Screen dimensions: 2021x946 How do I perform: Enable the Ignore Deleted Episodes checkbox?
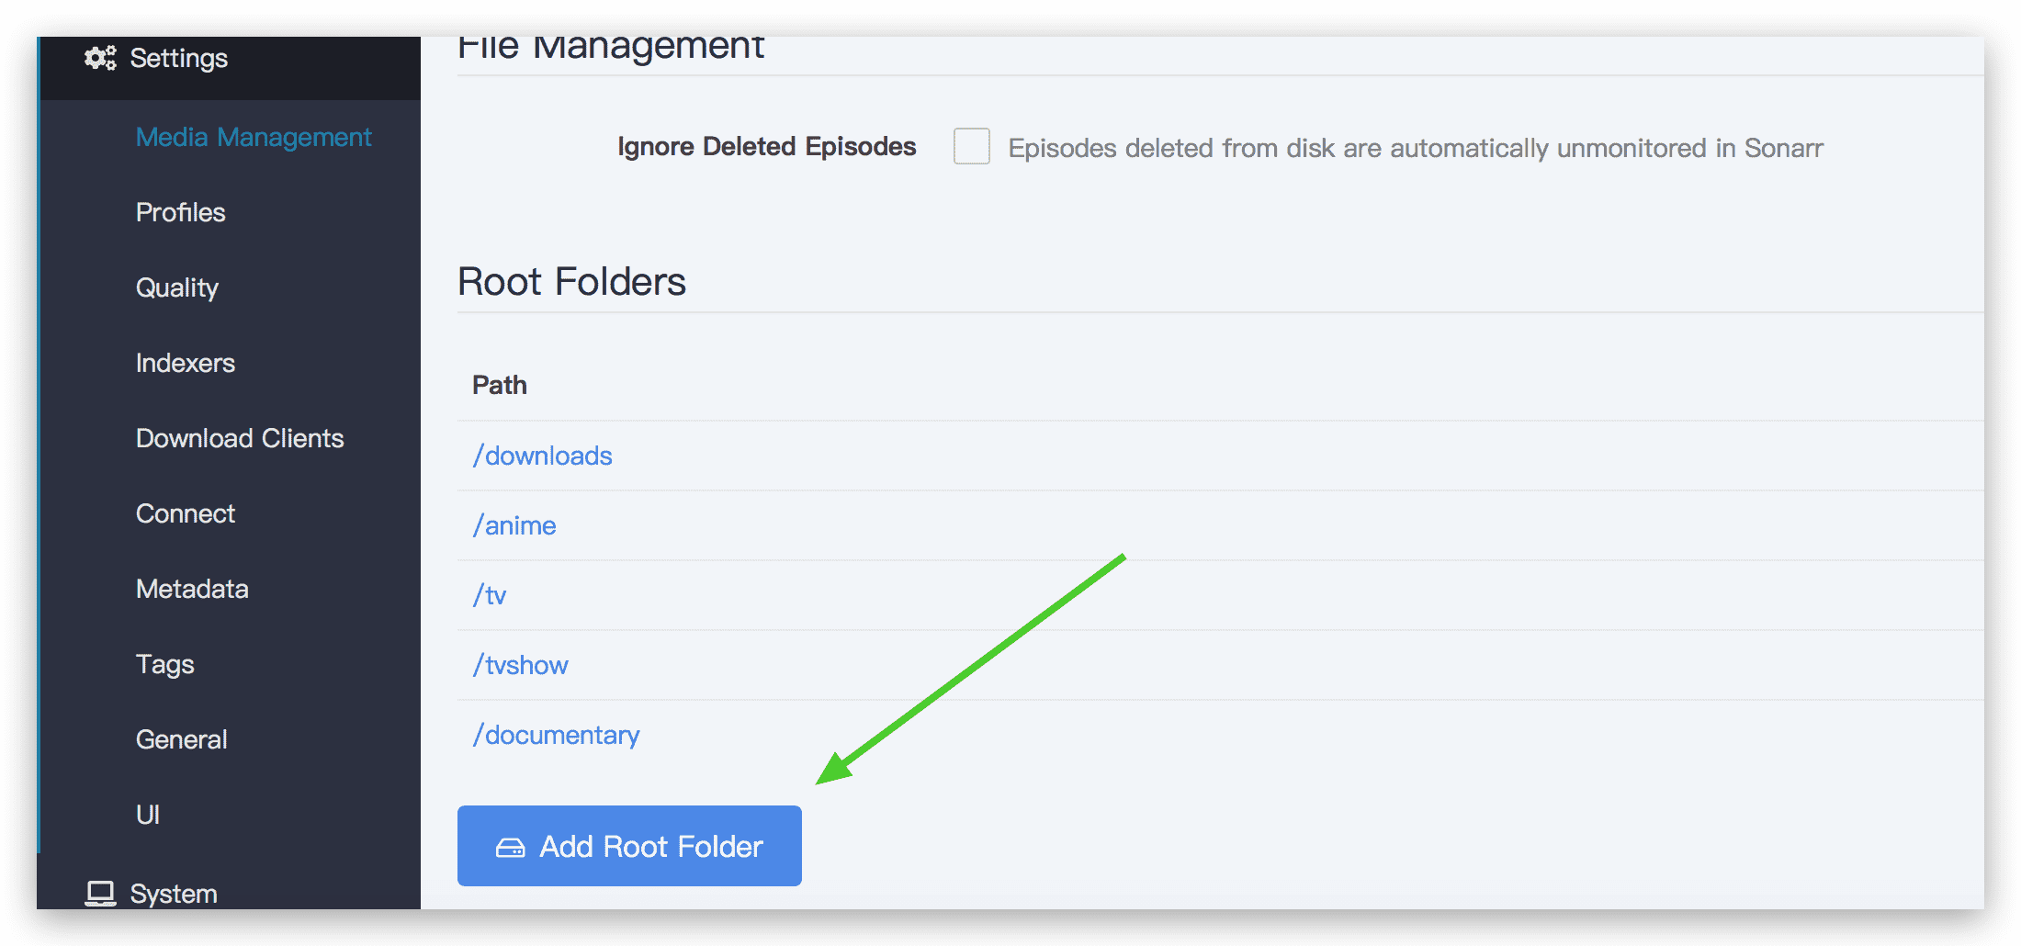pos(971,146)
